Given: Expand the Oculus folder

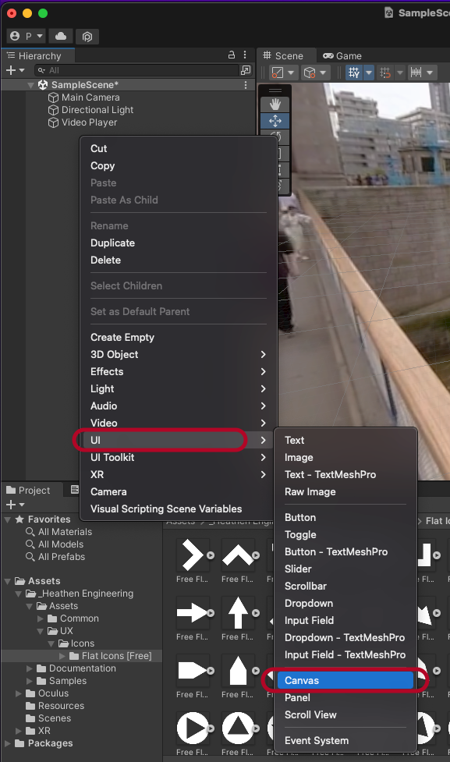Looking at the screenshot, I should [x=19, y=693].
